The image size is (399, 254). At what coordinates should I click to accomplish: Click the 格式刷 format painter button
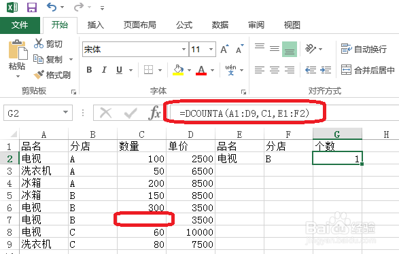52,75
